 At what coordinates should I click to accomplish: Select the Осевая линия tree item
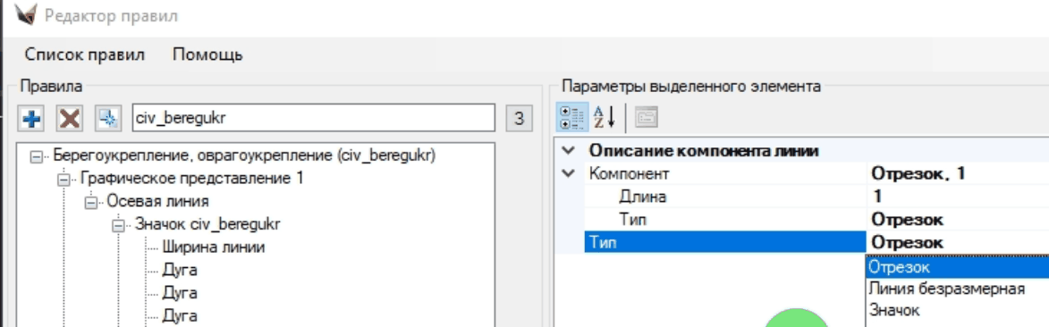tap(158, 201)
